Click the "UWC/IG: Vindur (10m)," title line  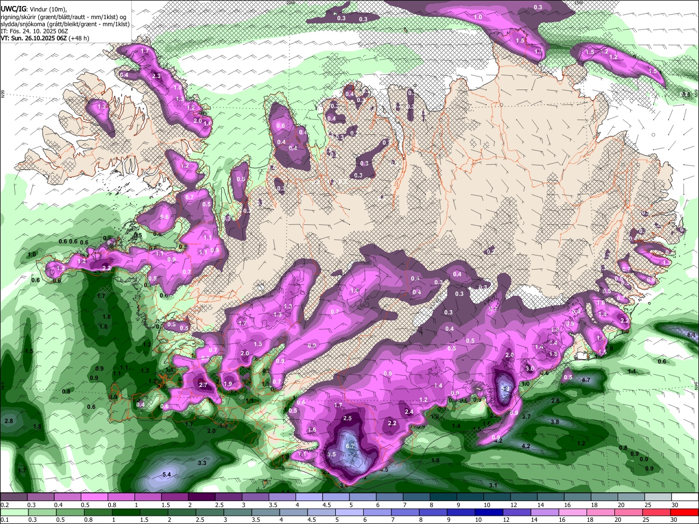(x=34, y=9)
